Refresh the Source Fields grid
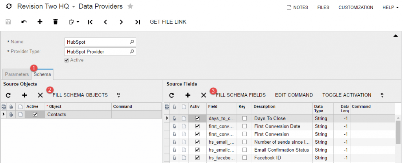This screenshot has height=163, width=403. [x=172, y=95]
